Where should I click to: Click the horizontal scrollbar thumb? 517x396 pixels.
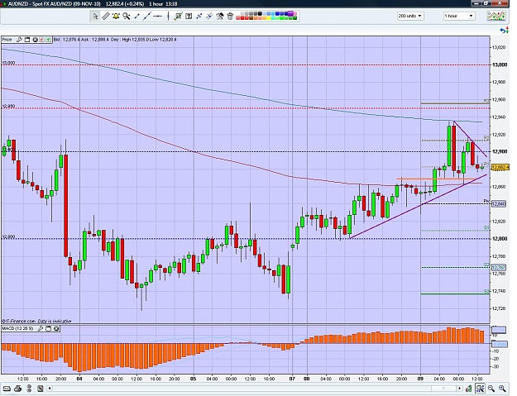coord(444,389)
